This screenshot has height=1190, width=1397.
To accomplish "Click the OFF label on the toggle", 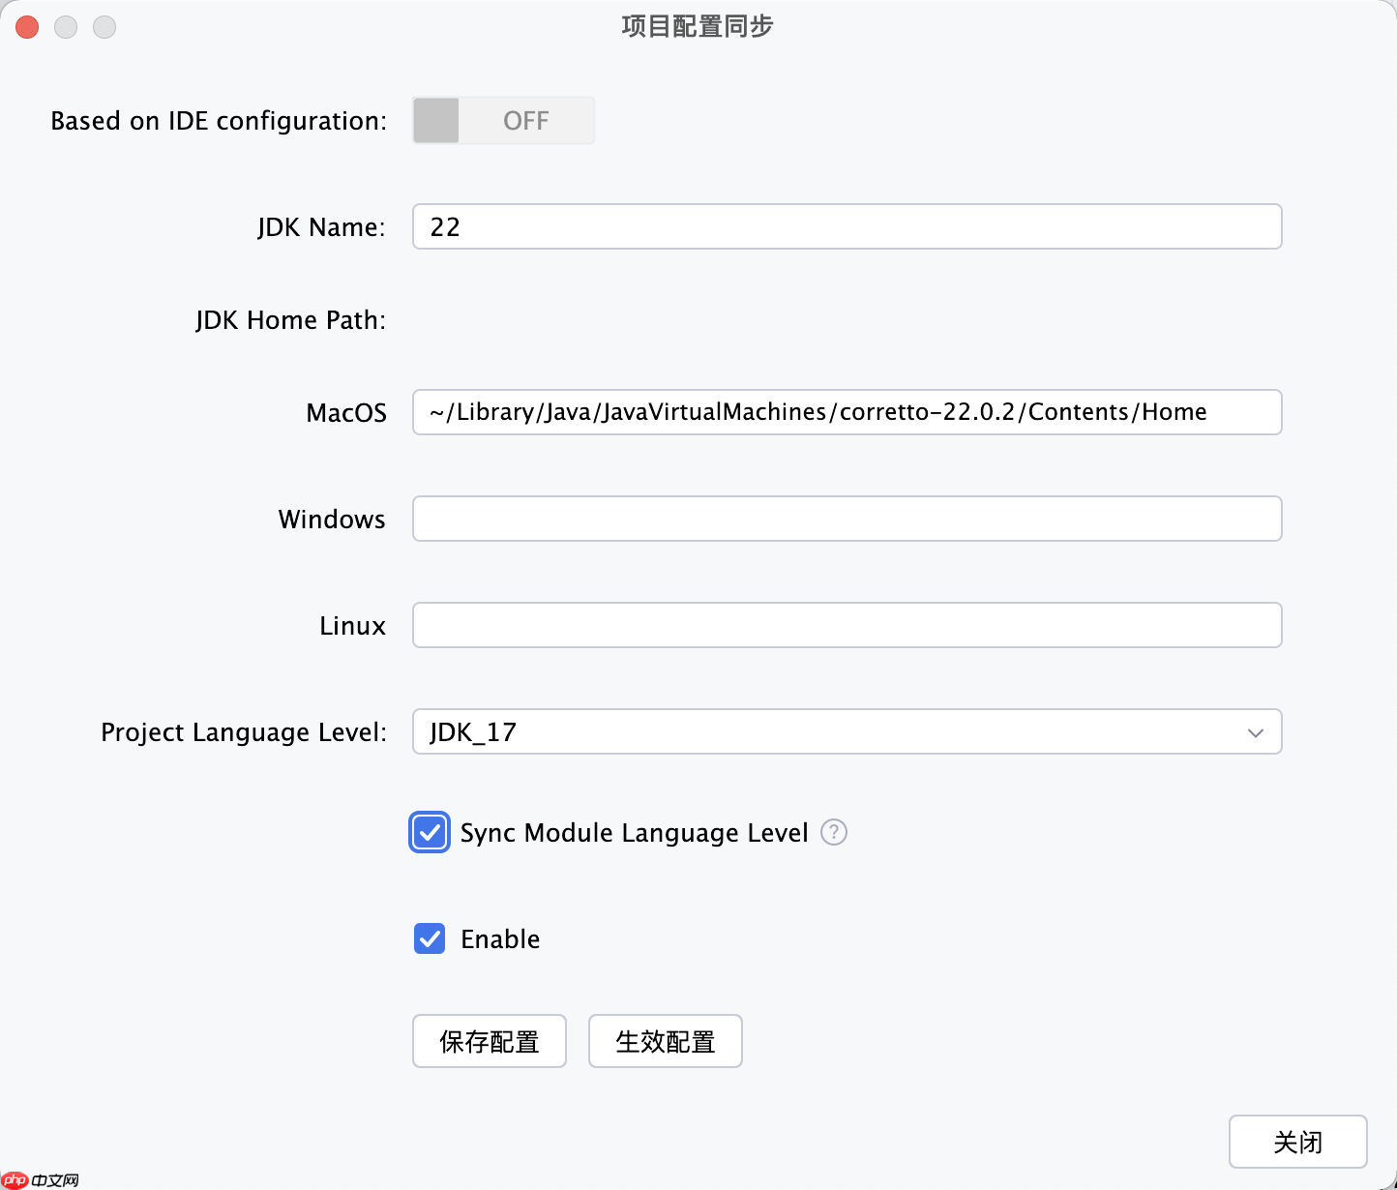I will click(x=525, y=120).
